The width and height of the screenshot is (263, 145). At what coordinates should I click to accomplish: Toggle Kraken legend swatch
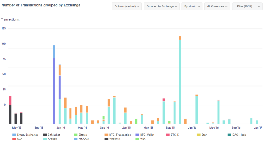pos(45,139)
